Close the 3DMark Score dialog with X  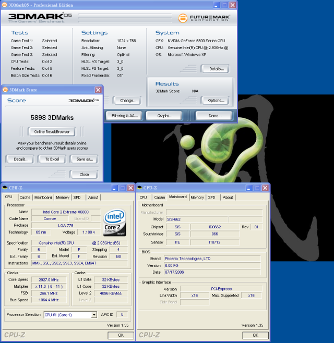pos(98,90)
